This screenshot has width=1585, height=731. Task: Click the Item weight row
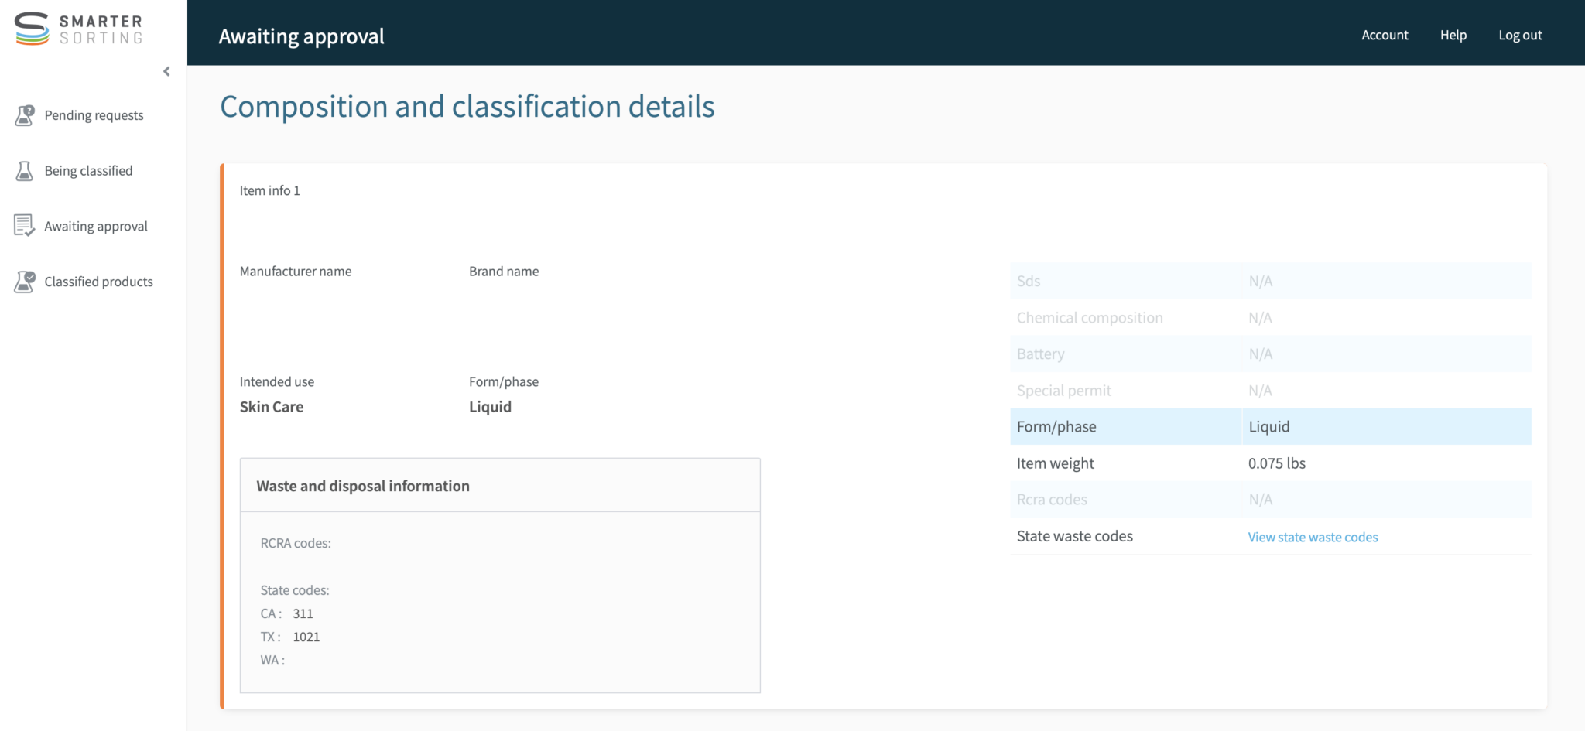point(1269,463)
